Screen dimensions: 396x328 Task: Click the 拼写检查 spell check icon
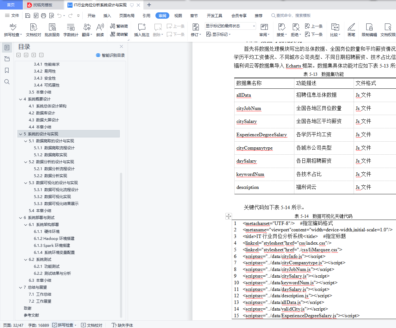click(x=13, y=27)
